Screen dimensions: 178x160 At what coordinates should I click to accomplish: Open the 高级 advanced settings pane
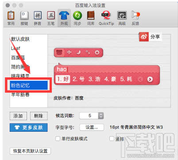[122, 18]
